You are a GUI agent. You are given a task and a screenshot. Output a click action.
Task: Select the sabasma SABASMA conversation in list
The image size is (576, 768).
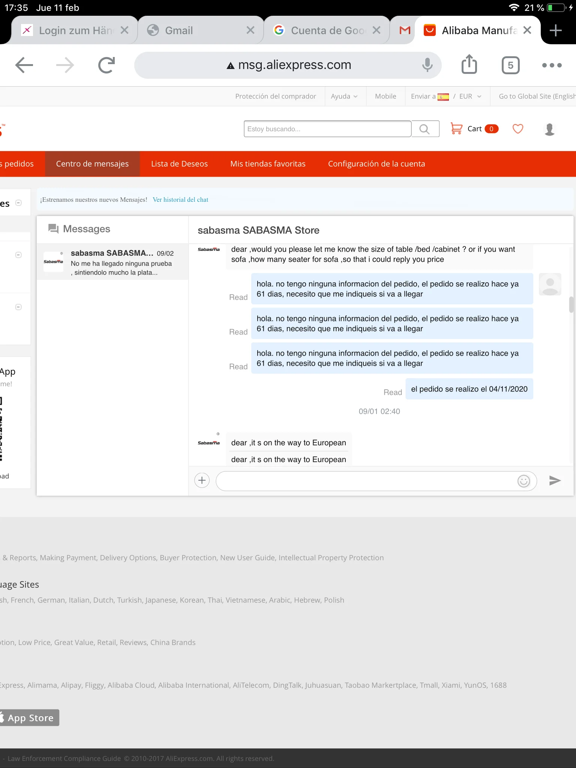point(112,262)
